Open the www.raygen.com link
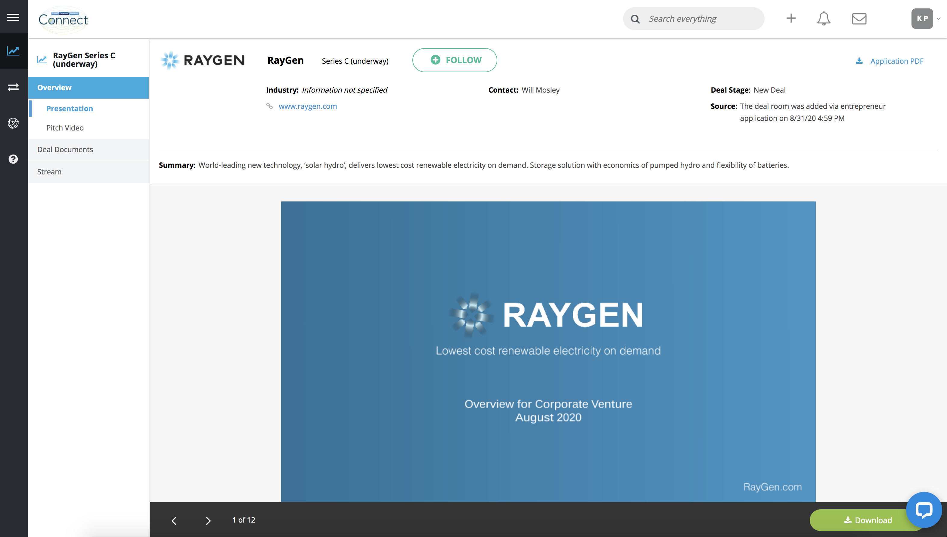Viewport: 947px width, 537px height. (x=308, y=106)
